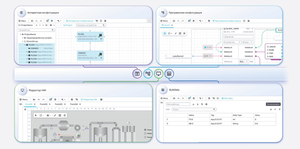Select COMM01 in the device tree
Viewport: 300px width, 149px height.
35,48
